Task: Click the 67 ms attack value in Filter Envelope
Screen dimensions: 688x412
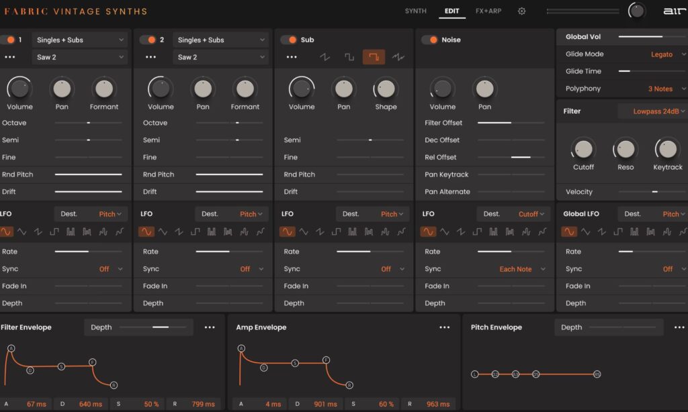Action: (36, 404)
